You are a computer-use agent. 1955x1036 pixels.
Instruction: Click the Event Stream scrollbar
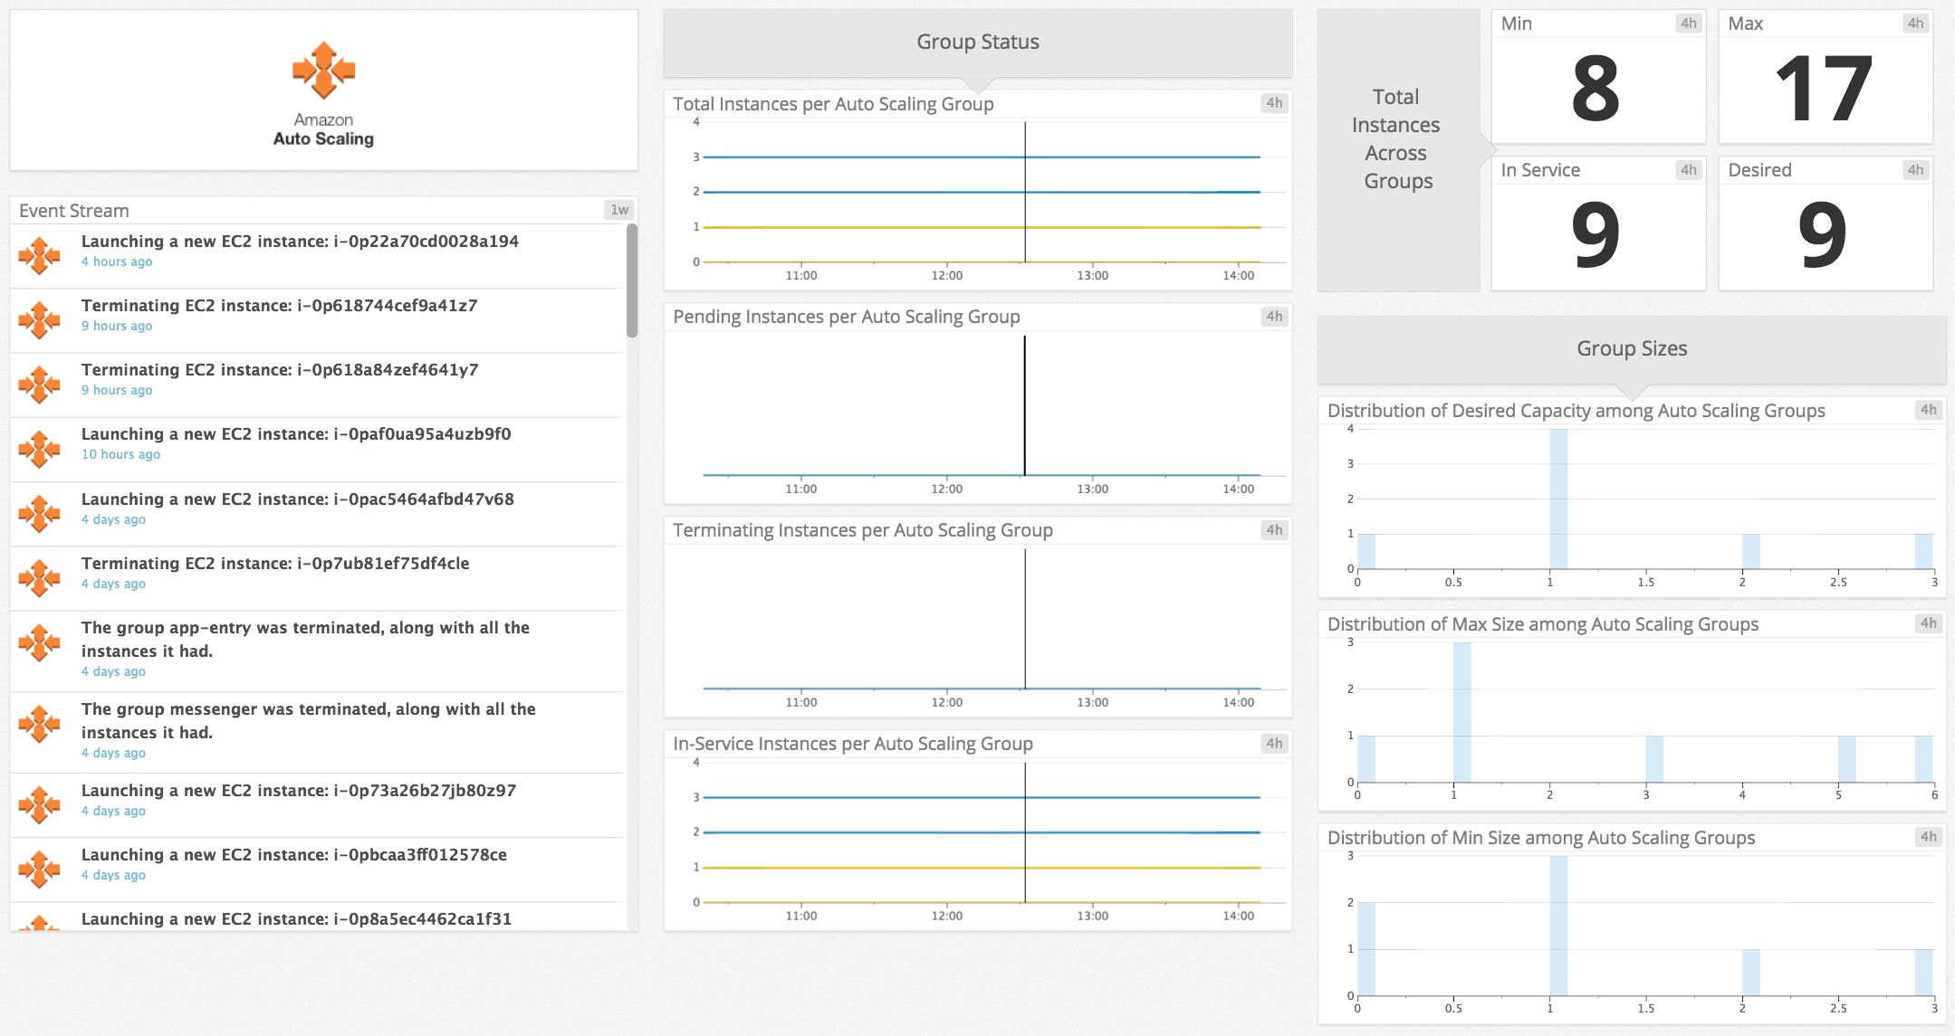[x=632, y=280]
